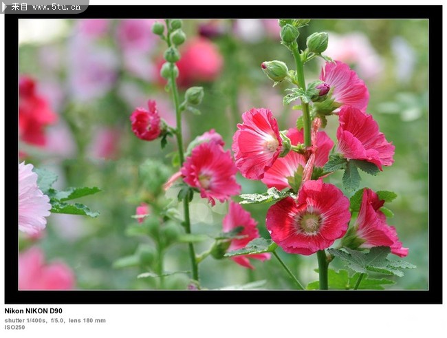The image size is (447, 338).
Task: Click the green flower bud at top right stem
Action: (x=317, y=42)
